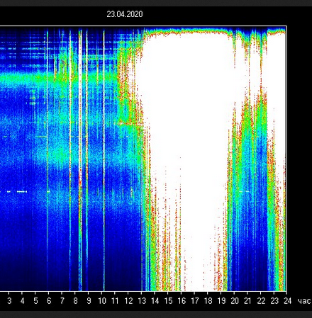
Task: Click the hour 20 axis label
Action: coord(234,301)
